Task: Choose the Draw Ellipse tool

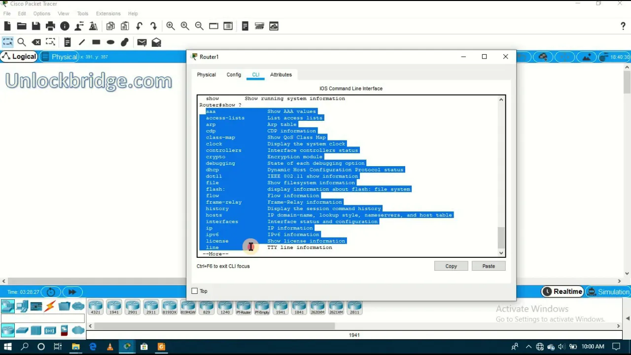Action: (110, 42)
